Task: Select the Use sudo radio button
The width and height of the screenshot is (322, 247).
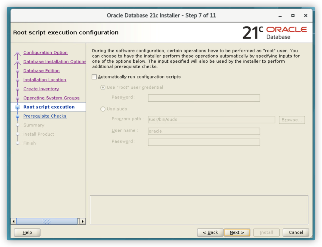Action: tap(103, 109)
